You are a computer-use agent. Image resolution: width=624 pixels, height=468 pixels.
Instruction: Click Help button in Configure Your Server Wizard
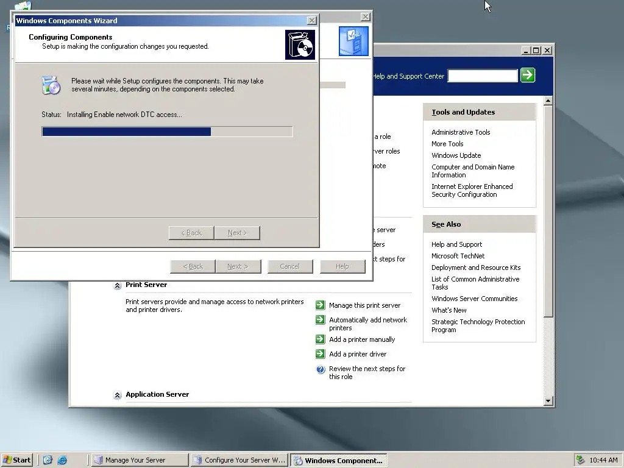342,266
